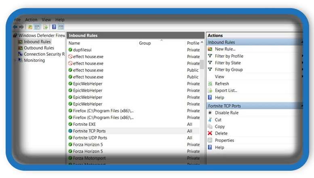Select Windows Defender Firewall root node
This screenshot has height=178, width=314.
tap(42, 36)
